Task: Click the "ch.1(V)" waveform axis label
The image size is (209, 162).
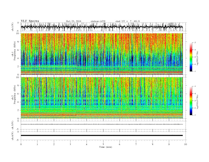Action: coord(13,27)
